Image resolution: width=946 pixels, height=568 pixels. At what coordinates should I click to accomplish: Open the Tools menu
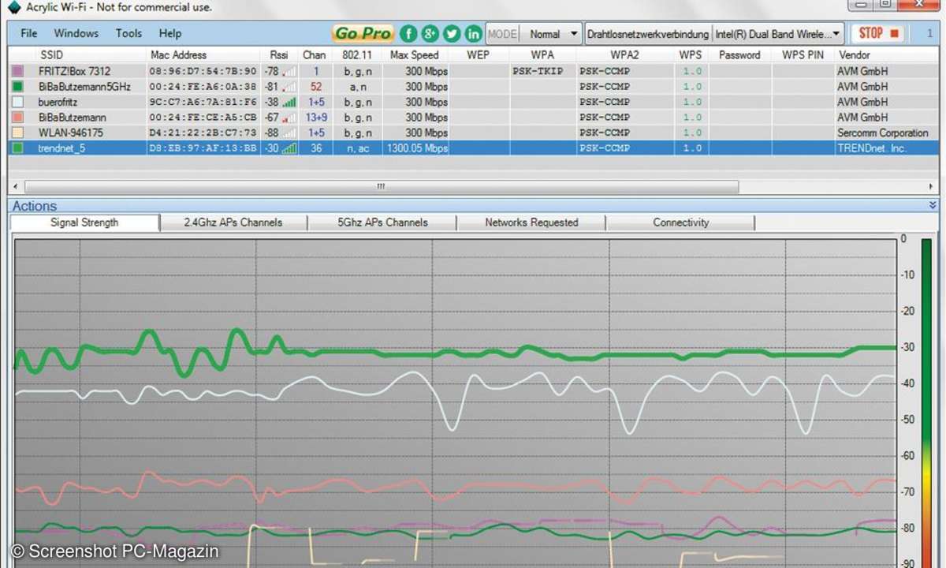pos(128,33)
